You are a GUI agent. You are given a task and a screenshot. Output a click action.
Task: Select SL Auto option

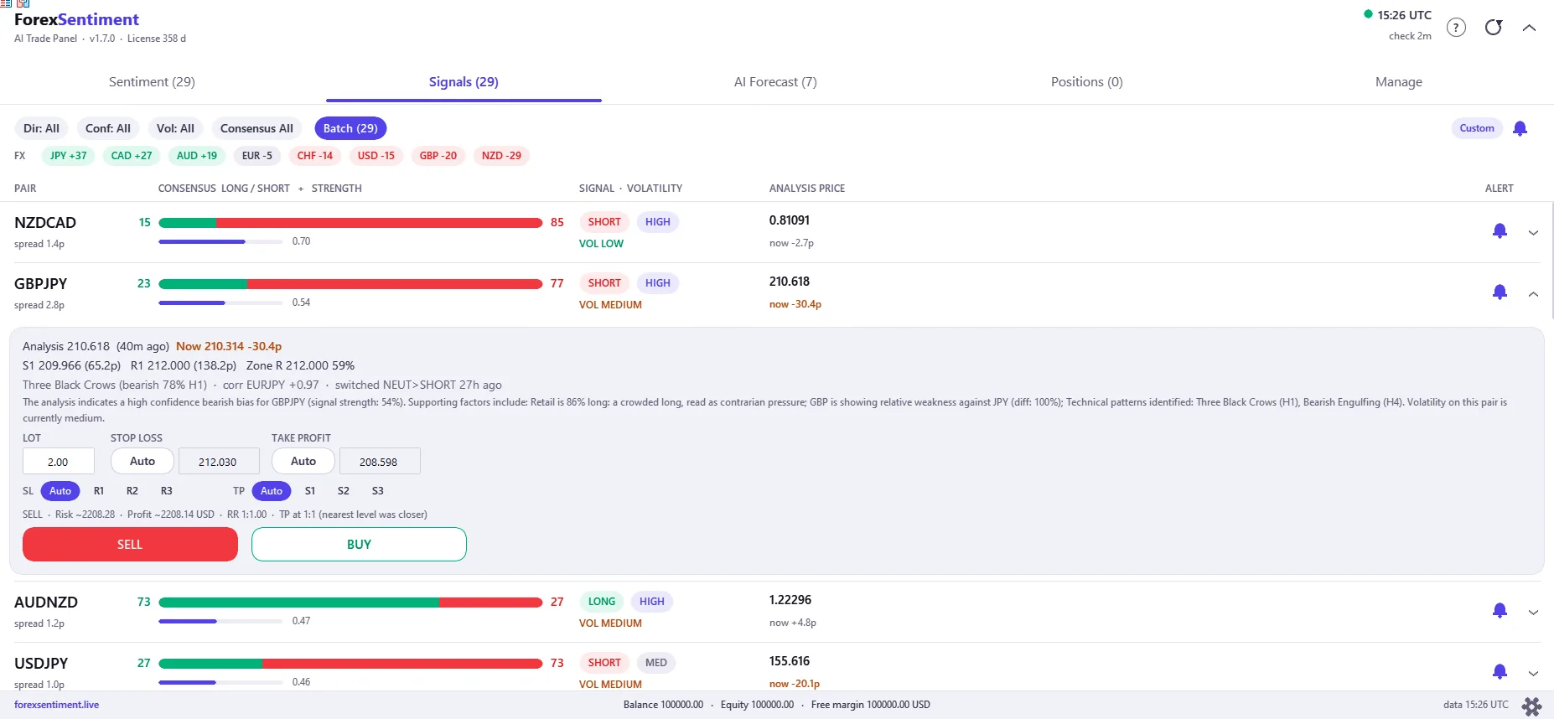click(60, 491)
